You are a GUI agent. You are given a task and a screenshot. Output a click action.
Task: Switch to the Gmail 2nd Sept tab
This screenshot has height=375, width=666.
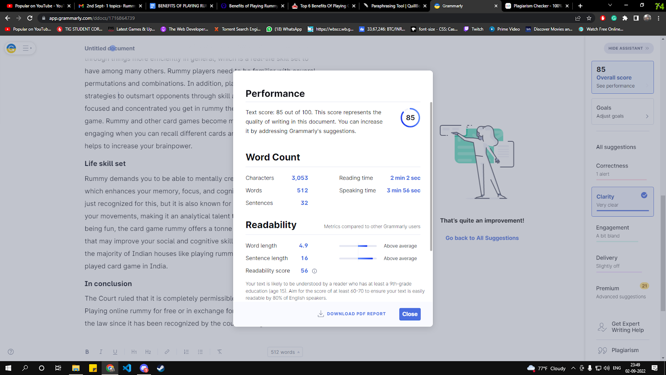point(110,6)
